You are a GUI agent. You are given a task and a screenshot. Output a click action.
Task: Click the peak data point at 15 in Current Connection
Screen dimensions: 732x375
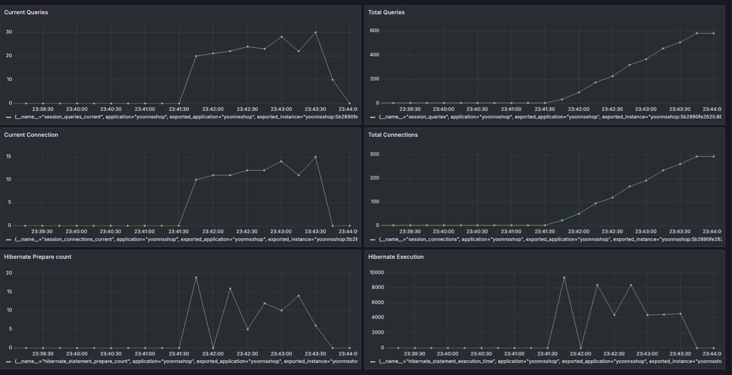pyautogui.click(x=315, y=157)
